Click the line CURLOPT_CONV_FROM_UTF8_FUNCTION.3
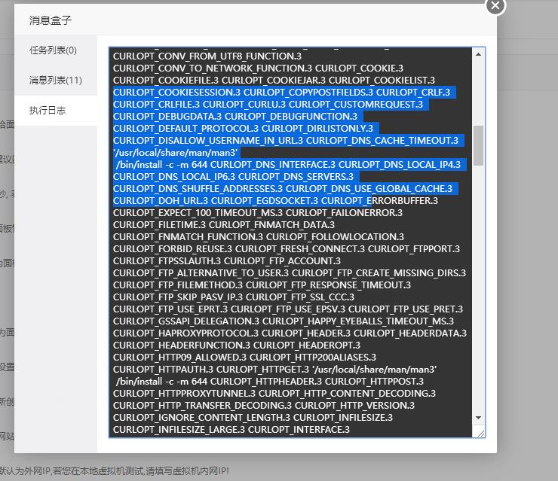This screenshot has width=558, height=481. pos(207,56)
